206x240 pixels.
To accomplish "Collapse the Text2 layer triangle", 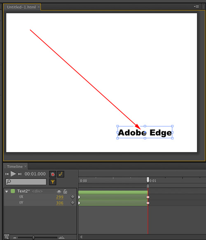I will tap(7, 191).
